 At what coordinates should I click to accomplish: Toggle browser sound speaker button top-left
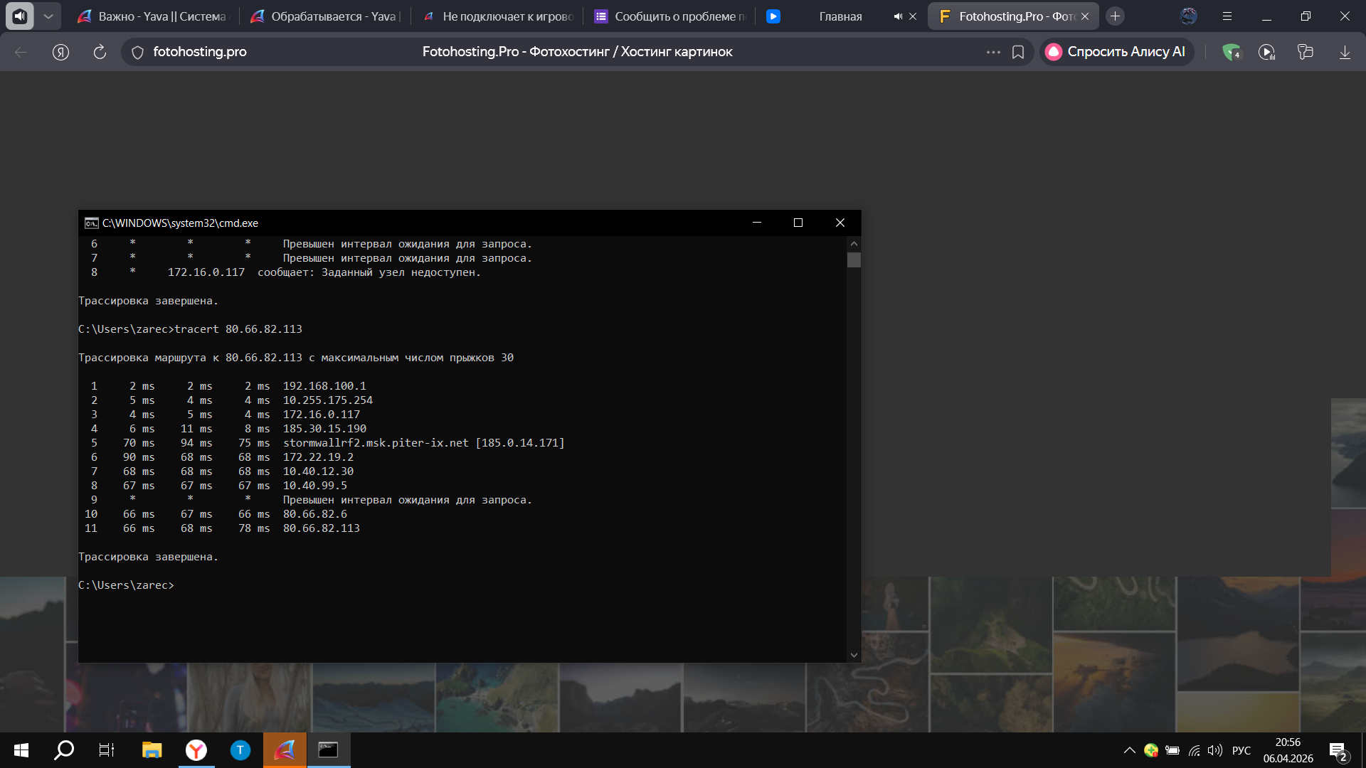pos(20,16)
